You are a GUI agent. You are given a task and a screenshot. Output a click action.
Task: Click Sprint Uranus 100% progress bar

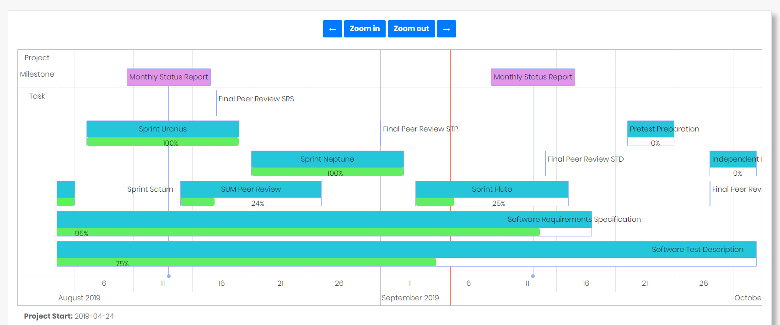coord(162,142)
